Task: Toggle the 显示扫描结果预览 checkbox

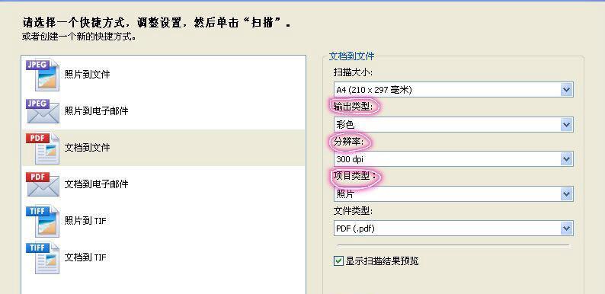Action: click(338, 261)
